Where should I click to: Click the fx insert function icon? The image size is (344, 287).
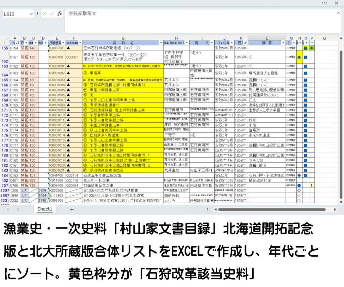(59, 14)
